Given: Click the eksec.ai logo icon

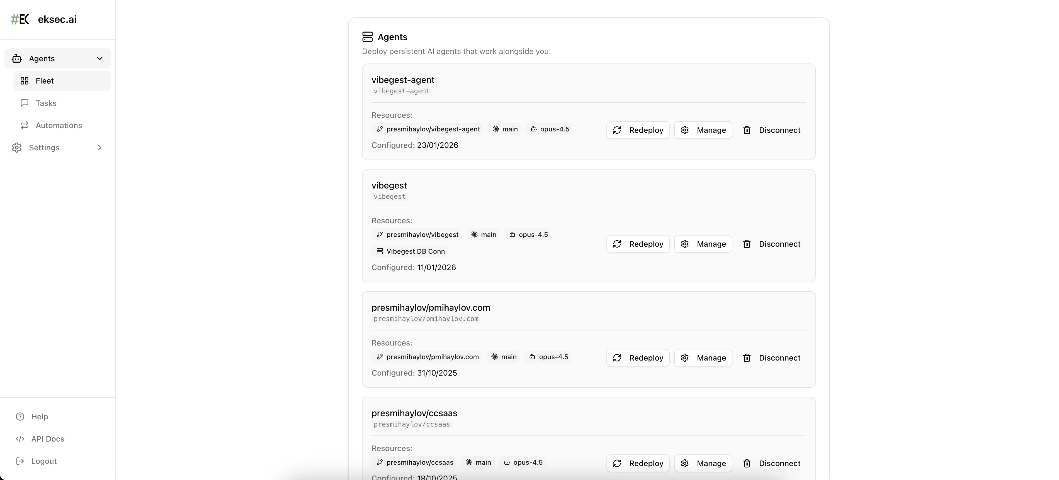Looking at the screenshot, I should (x=20, y=19).
